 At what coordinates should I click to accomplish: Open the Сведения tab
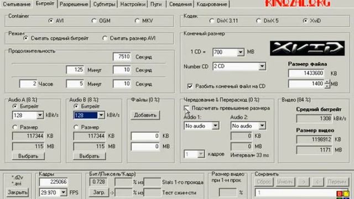180,4
